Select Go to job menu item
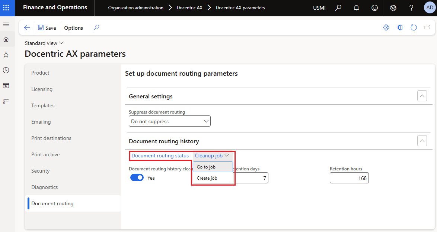This screenshot has height=232, width=437. coord(206,167)
